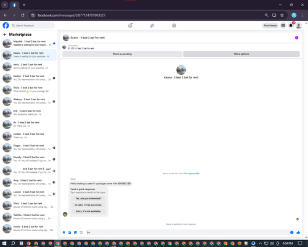Send quick reply 'Sorry, it's not available.'
Viewport: 308px width, 247px height.
coord(88,211)
